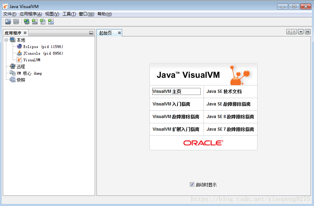Toggle the 启动时显示 checkbox

click(192, 184)
